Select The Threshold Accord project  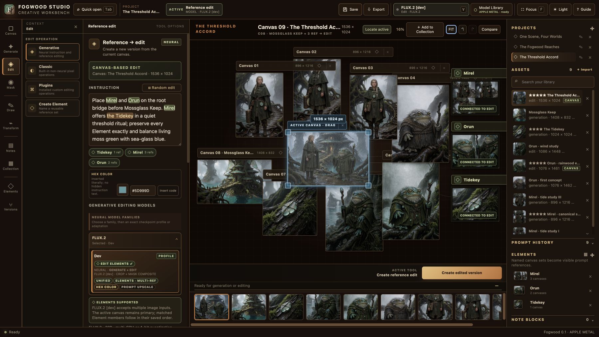tap(543, 57)
